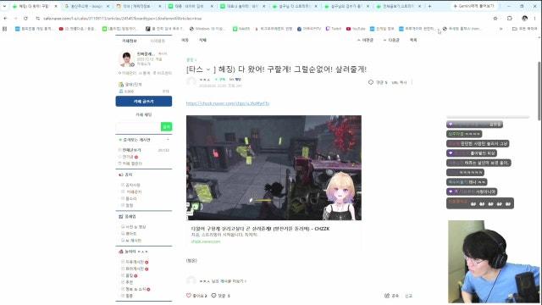Open the Chrome profile avatar icon
This screenshot has height=305, width=542.
[525, 19]
